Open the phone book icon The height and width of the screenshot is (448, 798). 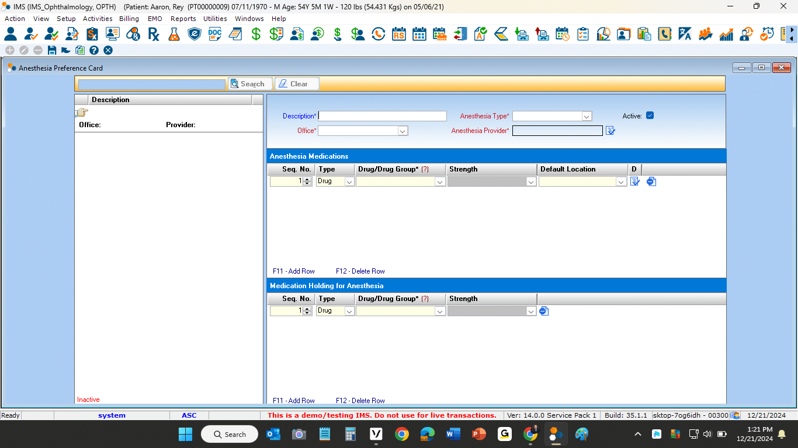click(x=664, y=34)
